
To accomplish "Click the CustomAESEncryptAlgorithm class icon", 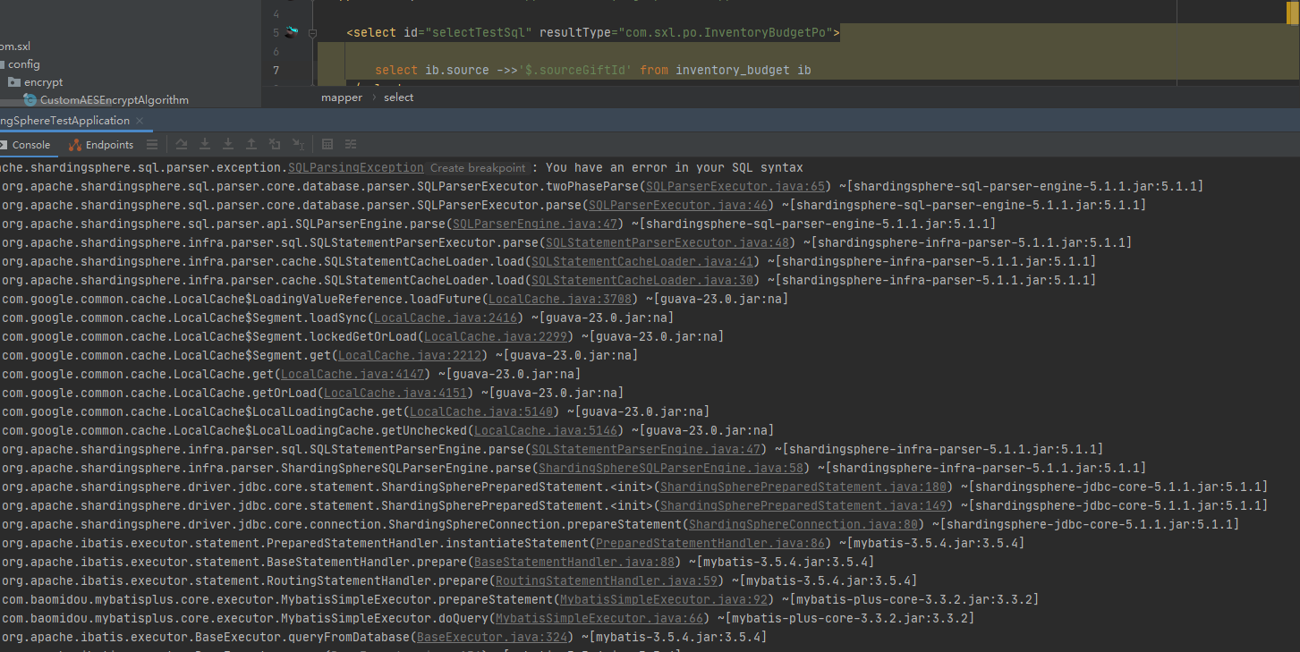I will pyautogui.click(x=28, y=99).
